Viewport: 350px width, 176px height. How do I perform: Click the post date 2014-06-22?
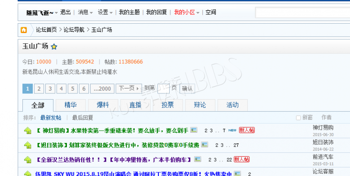323,149
